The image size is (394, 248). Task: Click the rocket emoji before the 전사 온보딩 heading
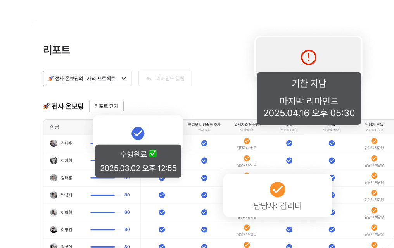pos(47,106)
